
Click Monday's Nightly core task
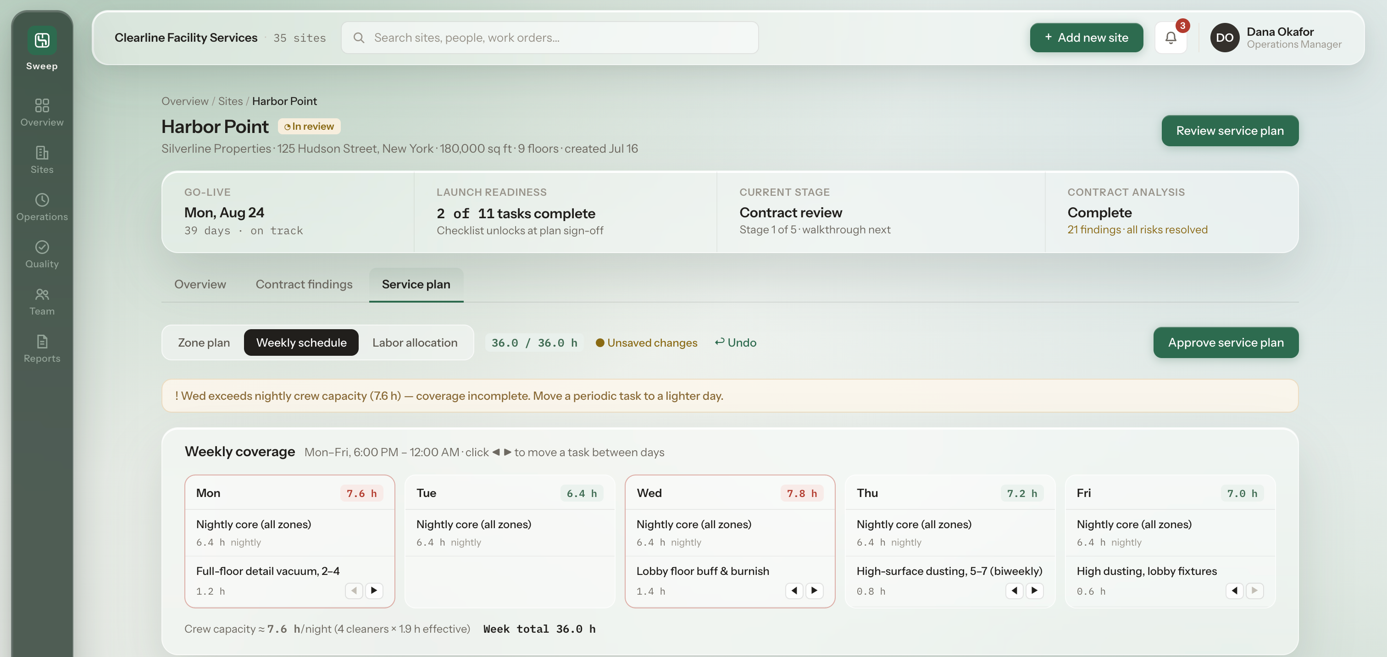point(290,533)
